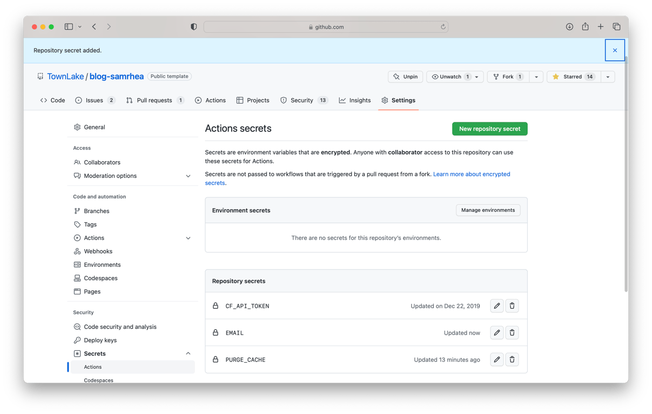Unpin the repository
Image resolution: width=652 pixels, height=414 pixels.
(405, 77)
